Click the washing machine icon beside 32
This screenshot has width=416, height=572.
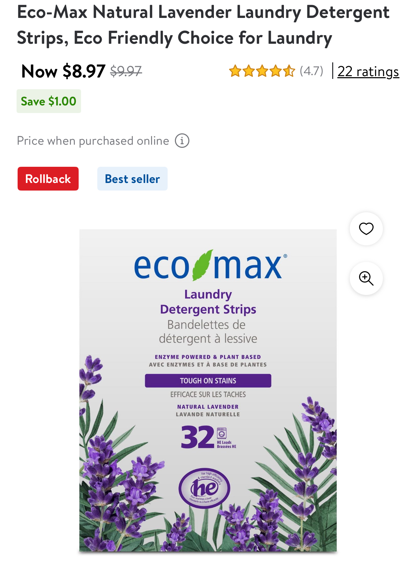[x=222, y=433]
